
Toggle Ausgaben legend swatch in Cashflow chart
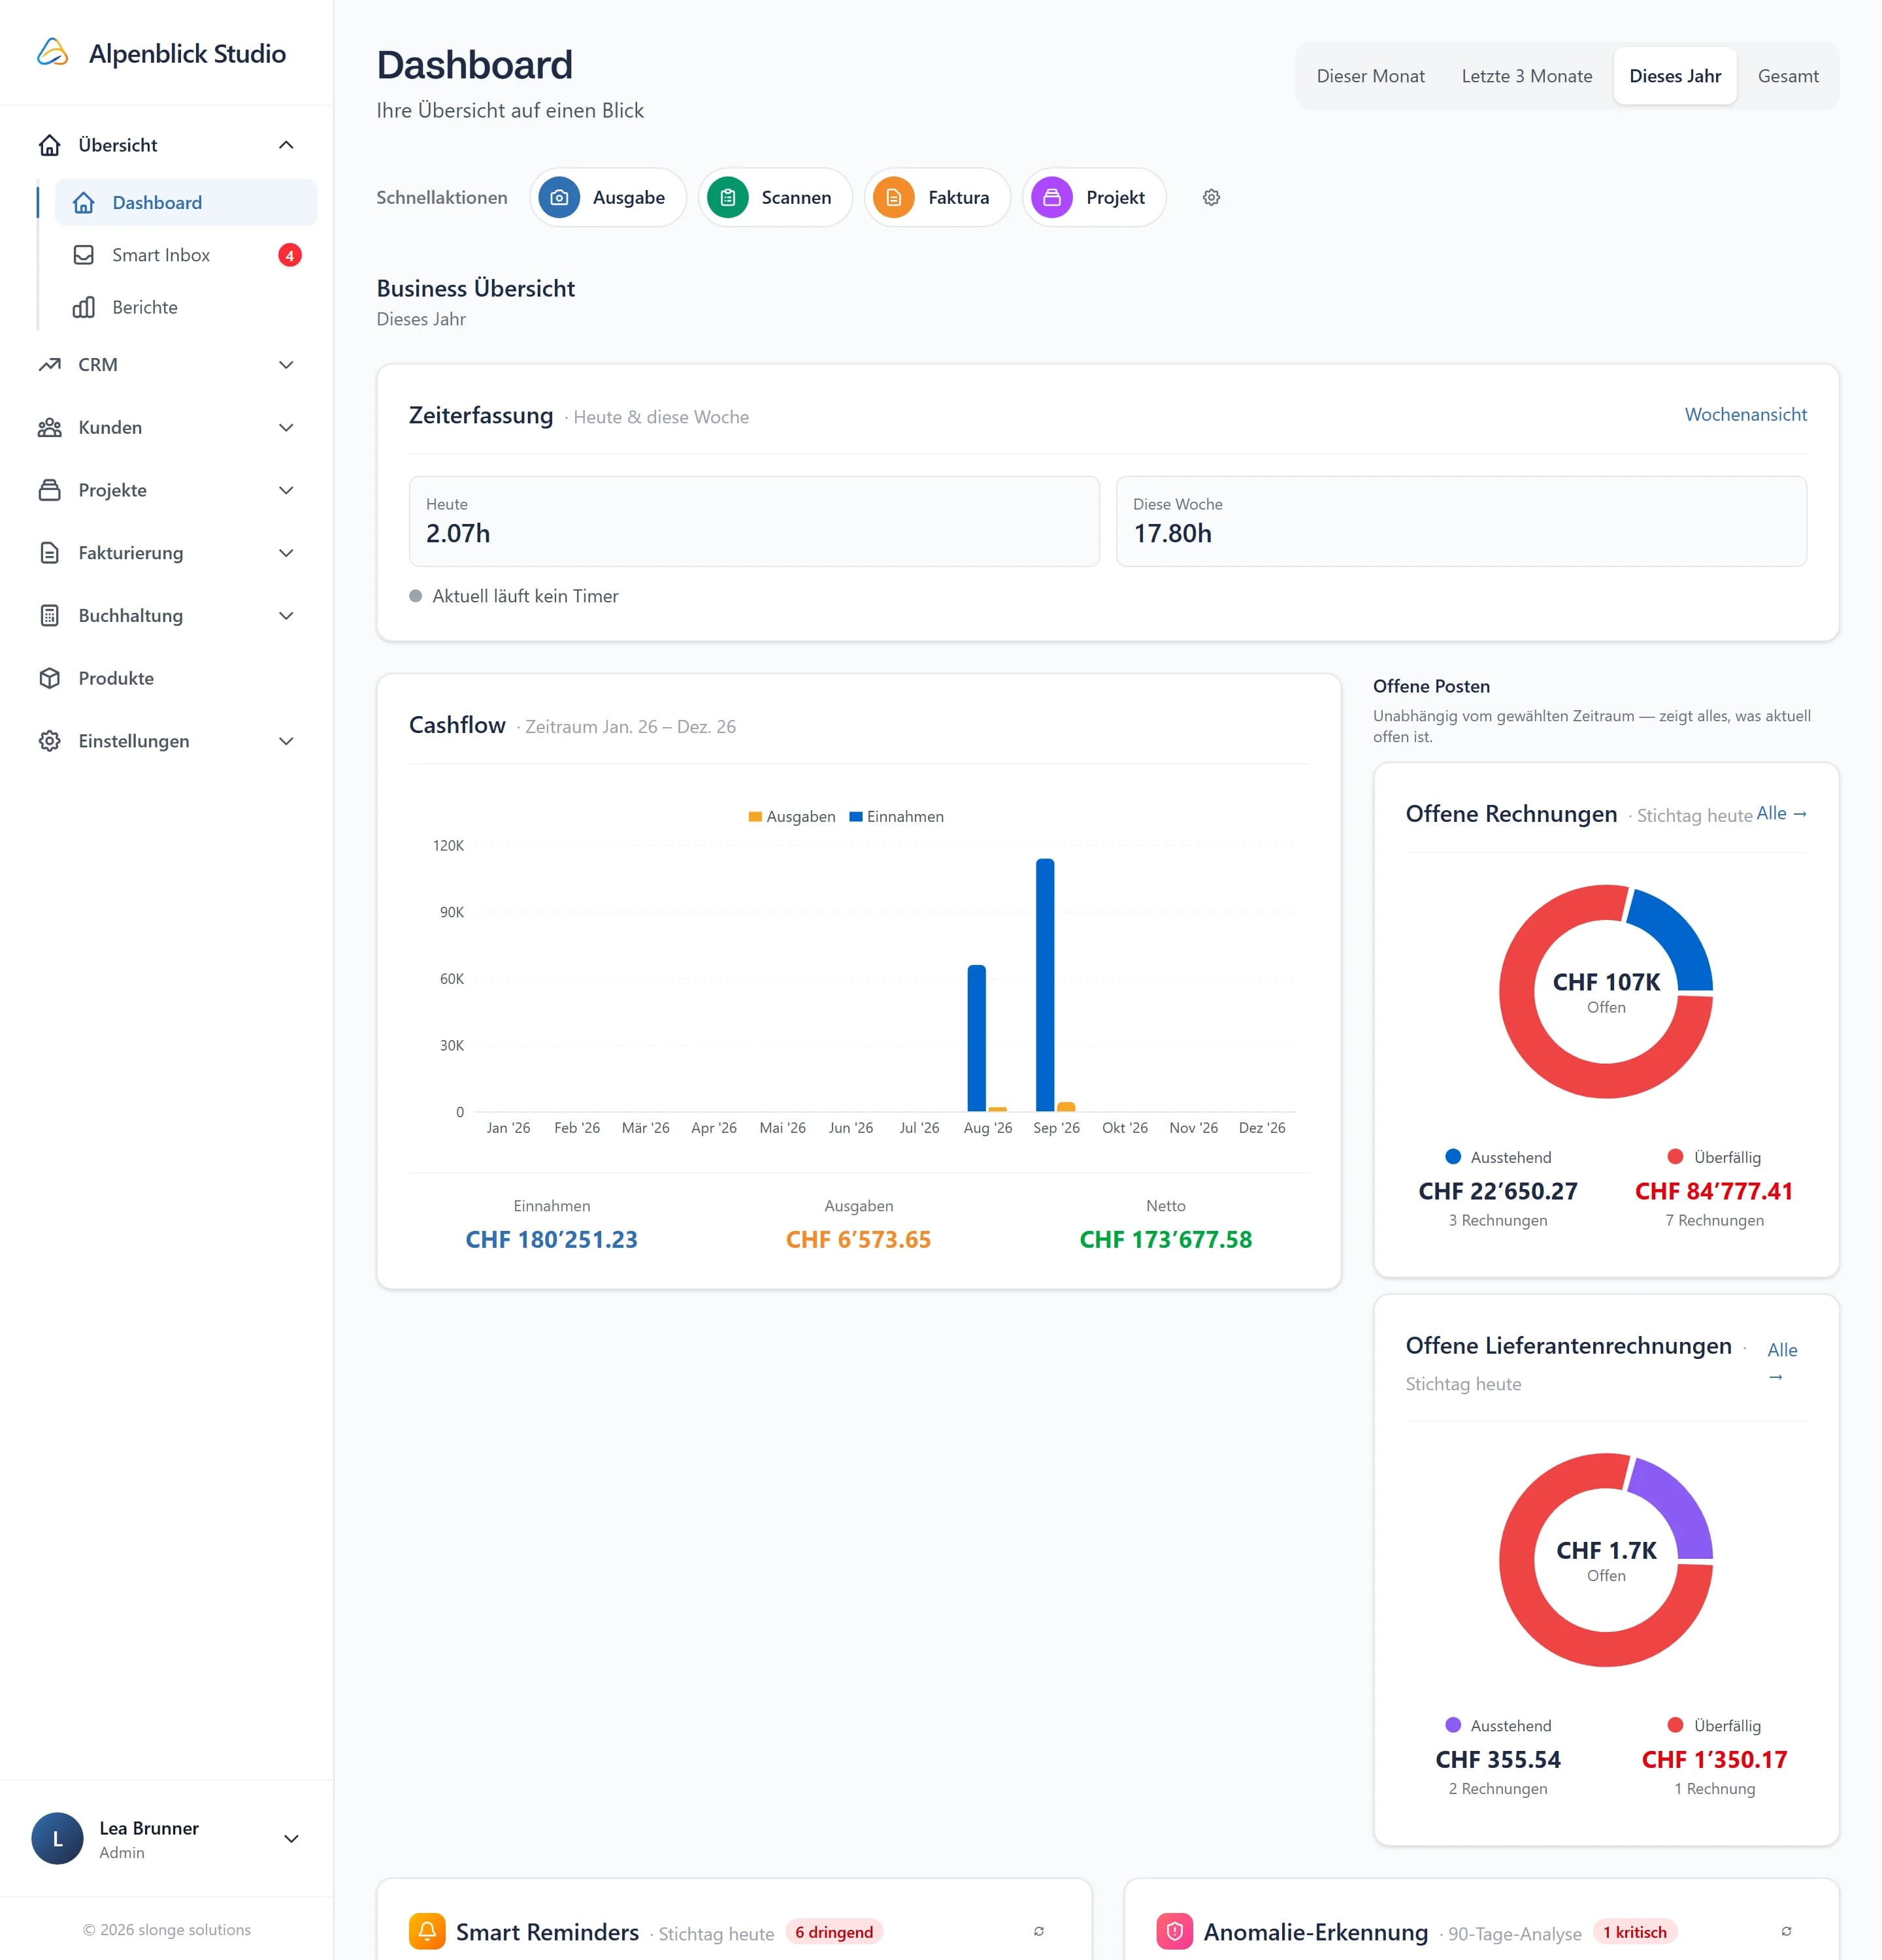pos(756,817)
